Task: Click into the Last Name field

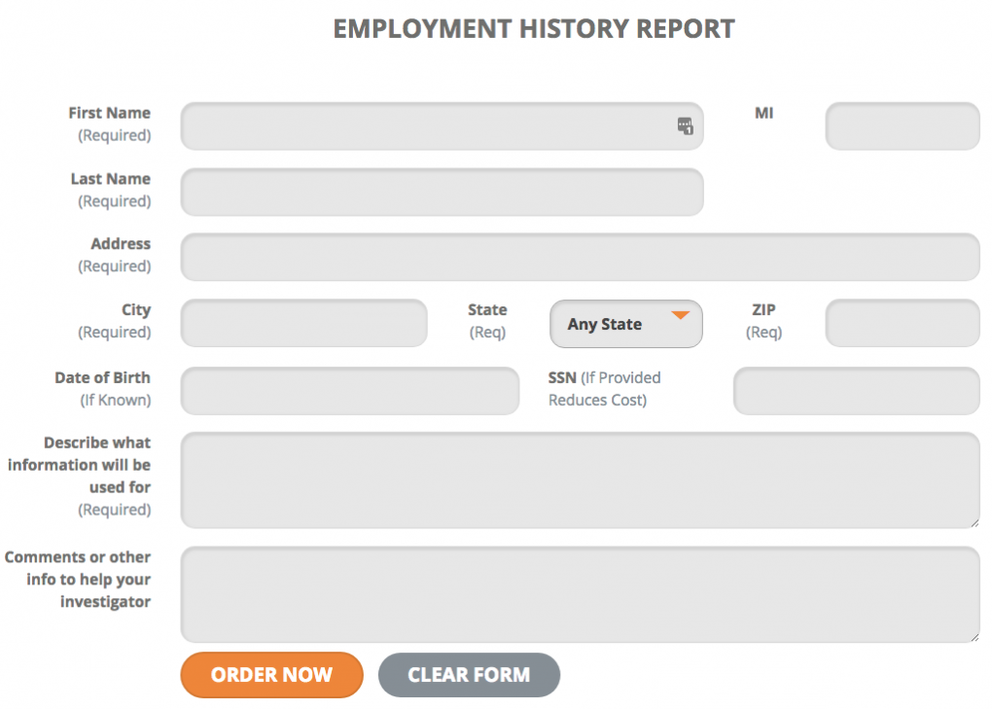Action: 442,192
